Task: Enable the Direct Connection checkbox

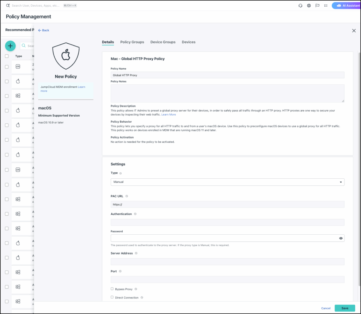Action: coord(112,297)
